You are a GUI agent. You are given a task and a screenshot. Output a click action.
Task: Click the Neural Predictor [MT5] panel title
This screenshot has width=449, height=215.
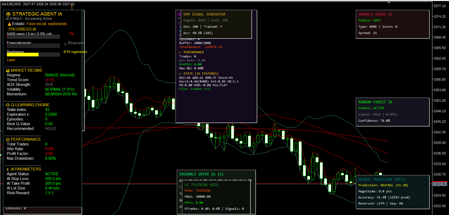[381, 180]
